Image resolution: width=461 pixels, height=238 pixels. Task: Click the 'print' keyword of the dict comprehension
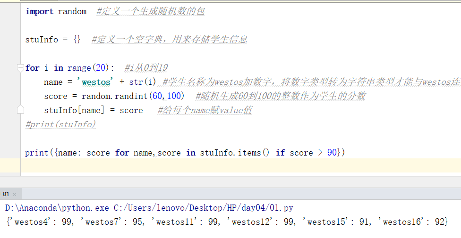tap(37, 153)
